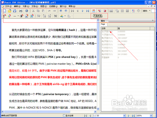The height and width of the screenshot is (118, 157).
Task: Open the 编辑 menu
Action: (17, 6)
